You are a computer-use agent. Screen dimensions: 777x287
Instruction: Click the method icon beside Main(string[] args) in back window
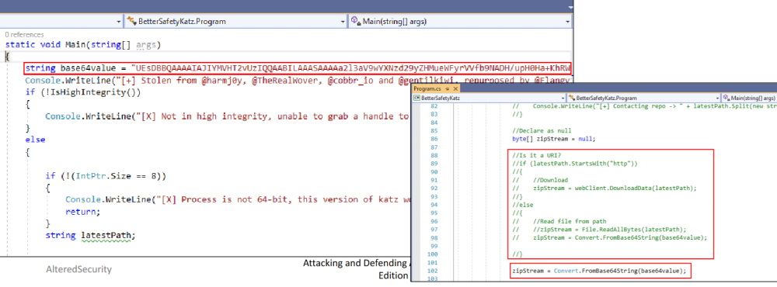[x=355, y=21]
